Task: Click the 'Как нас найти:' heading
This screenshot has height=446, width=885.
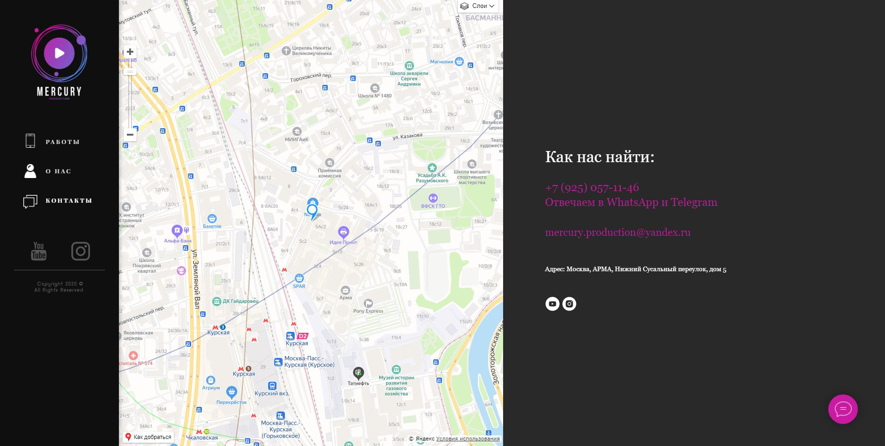Action: pyautogui.click(x=600, y=157)
